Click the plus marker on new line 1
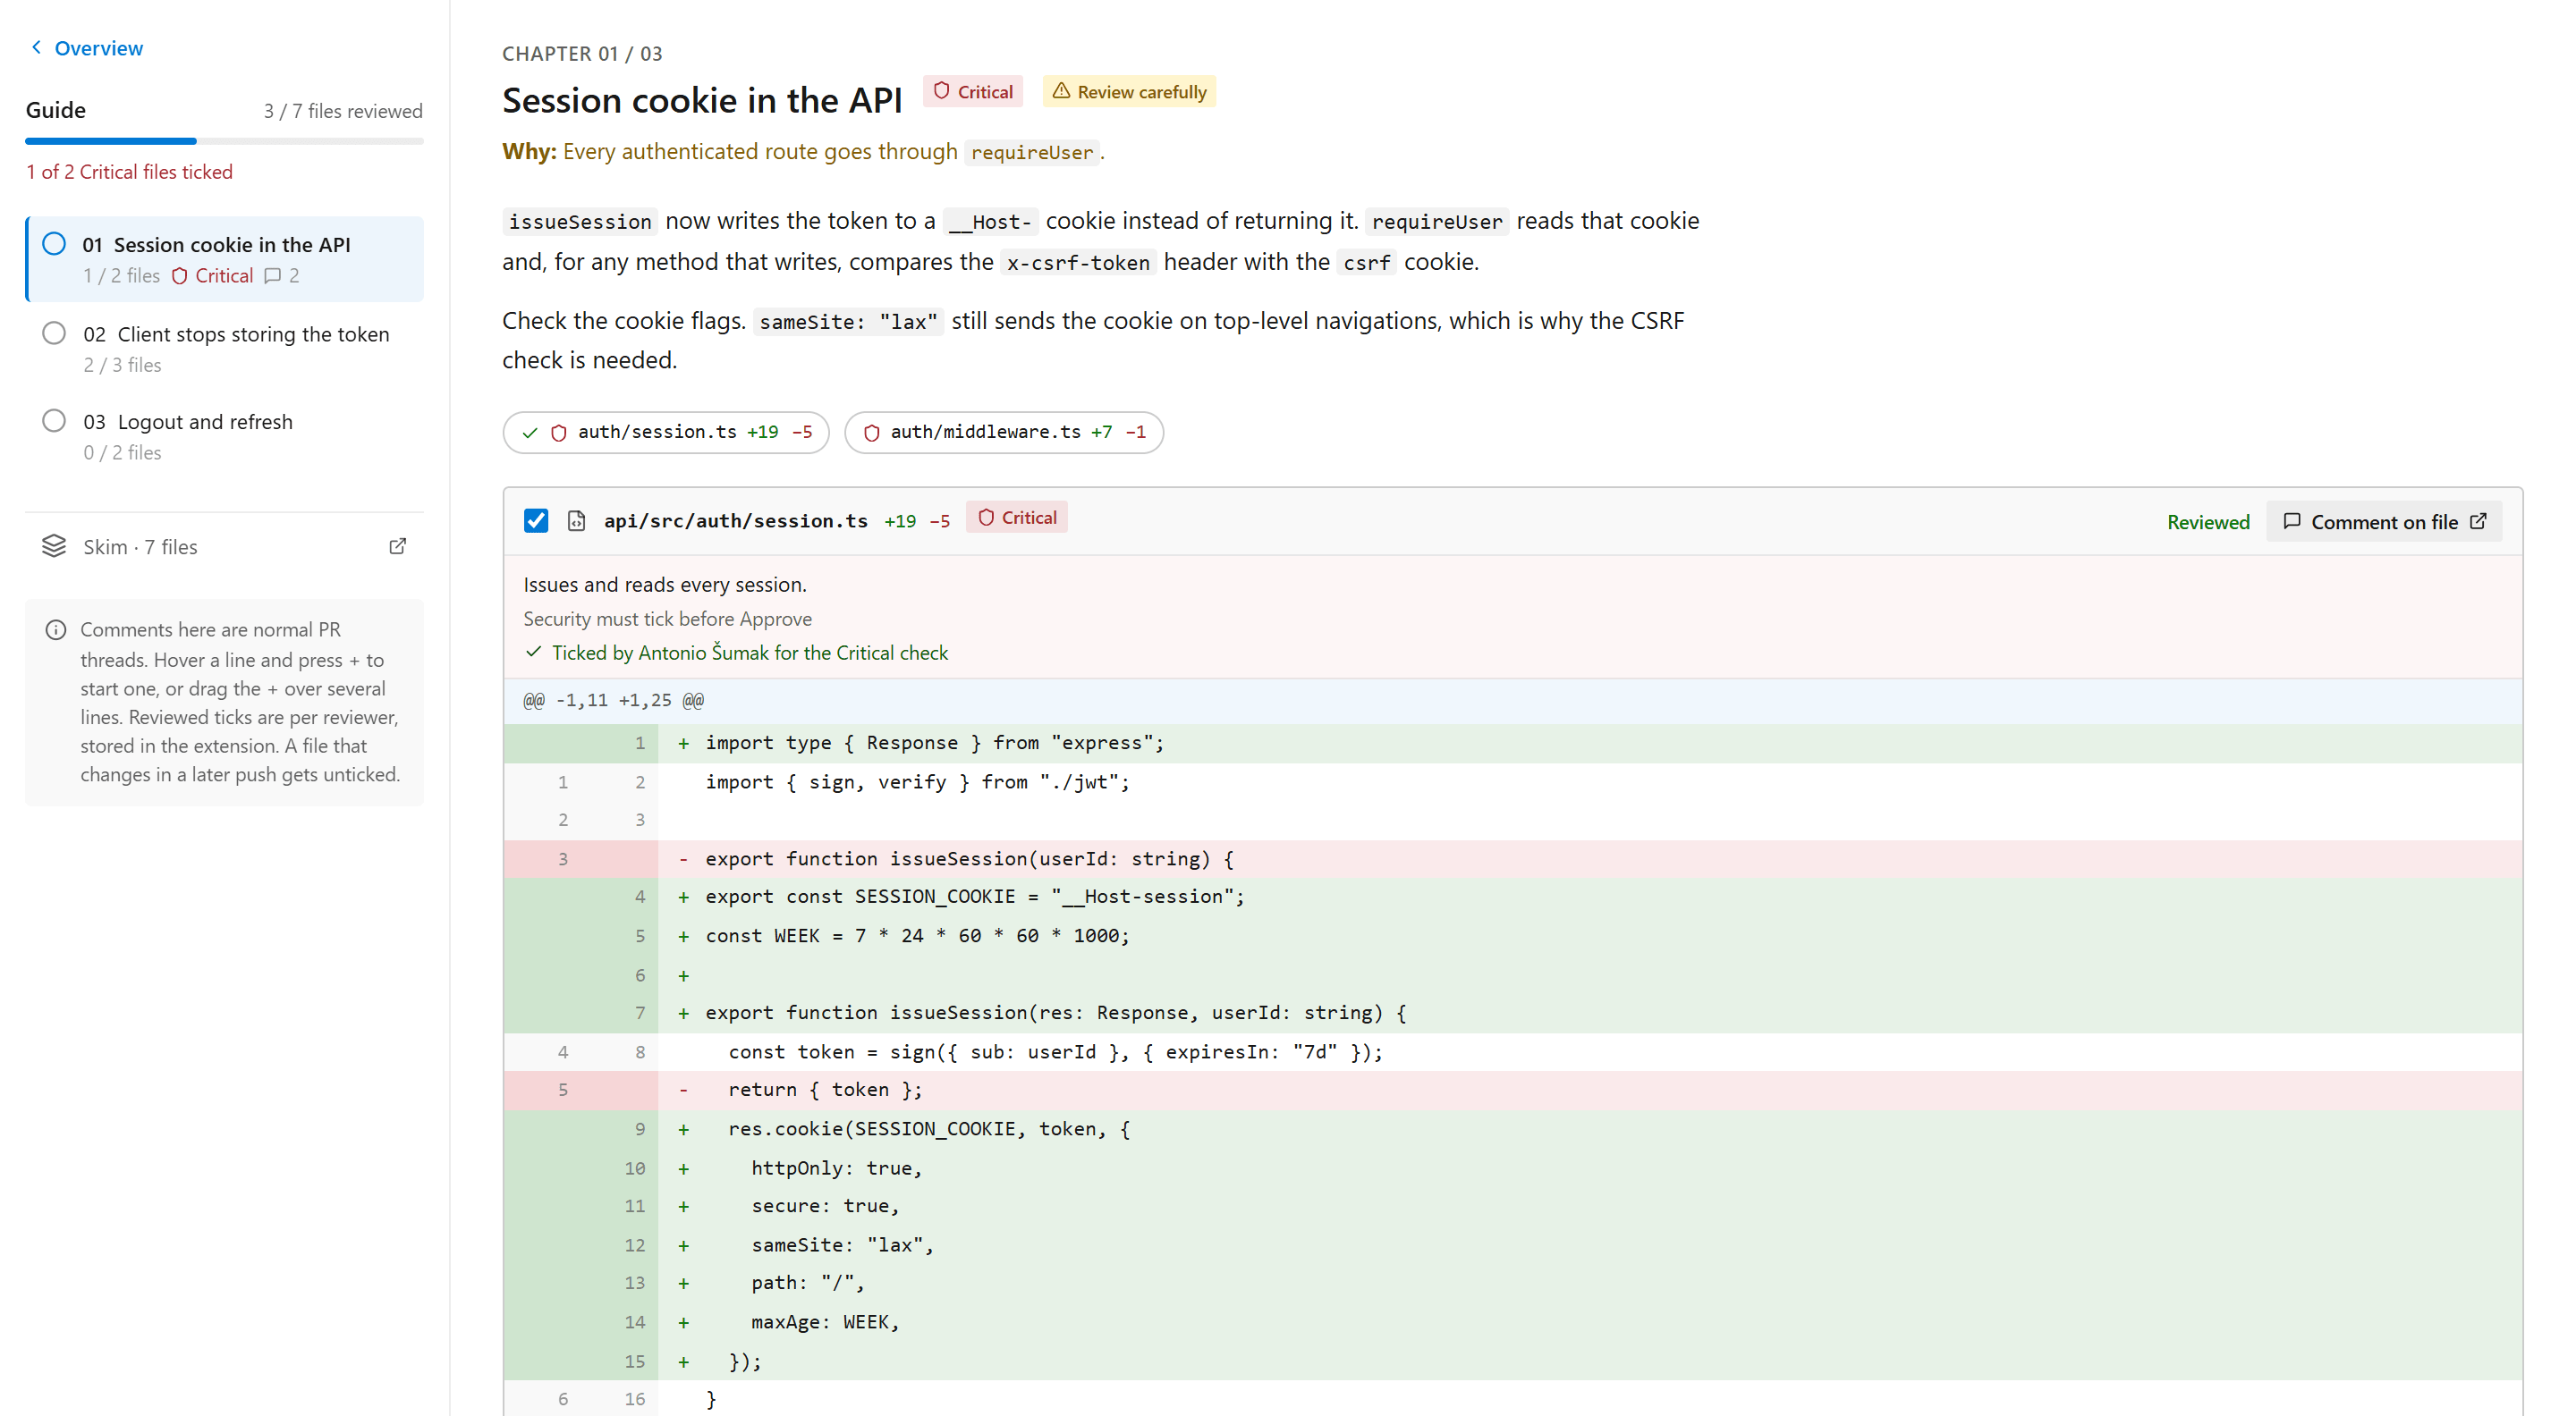Screen dimensions: 2576x1416 pyautogui.click(x=684, y=744)
